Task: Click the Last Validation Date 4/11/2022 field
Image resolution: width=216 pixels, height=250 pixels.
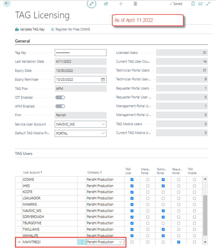Action: tap(81, 61)
